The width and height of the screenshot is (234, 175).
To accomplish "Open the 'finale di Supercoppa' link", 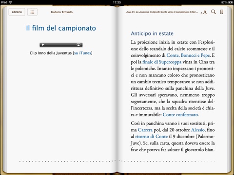I will coord(162,62).
